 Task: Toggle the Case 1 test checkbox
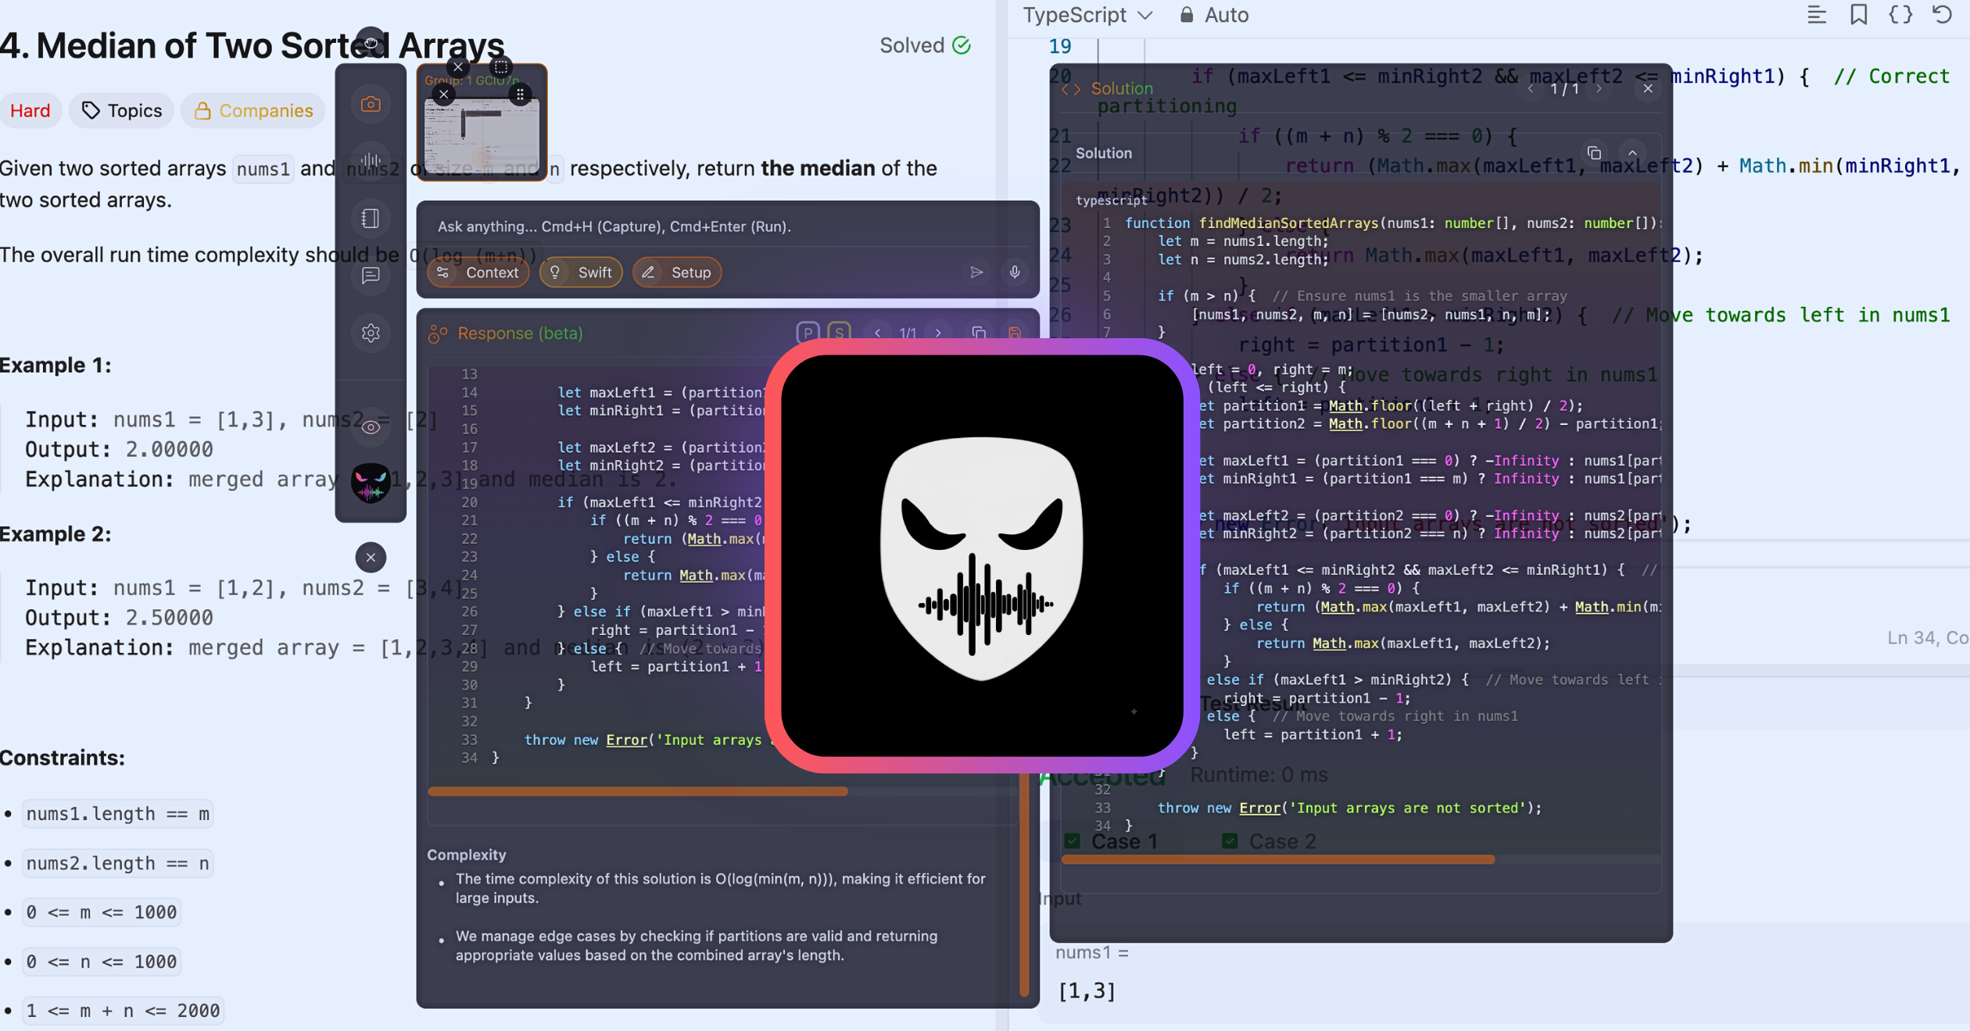1071,840
